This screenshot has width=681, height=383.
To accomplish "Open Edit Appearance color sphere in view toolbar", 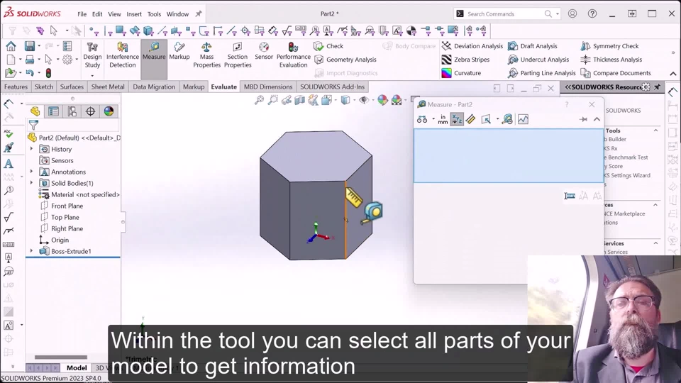I will [382, 100].
